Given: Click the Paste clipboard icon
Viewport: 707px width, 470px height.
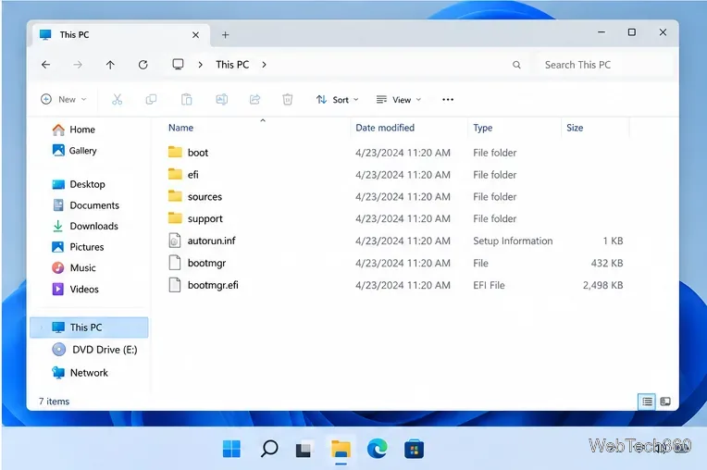Looking at the screenshot, I should tap(186, 99).
